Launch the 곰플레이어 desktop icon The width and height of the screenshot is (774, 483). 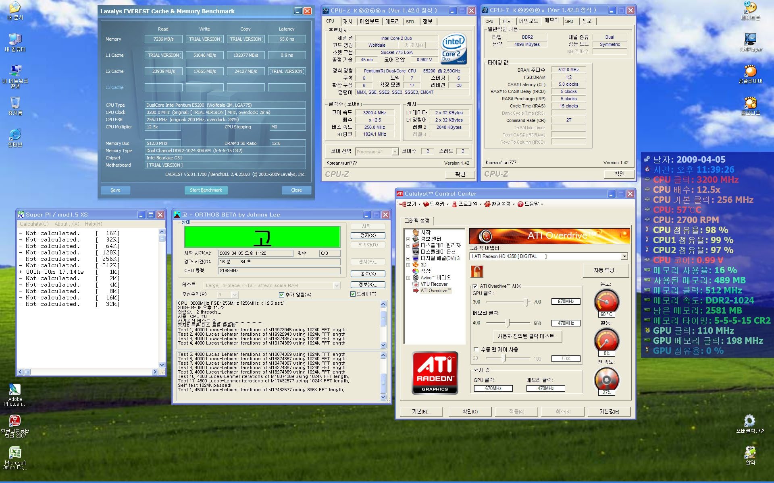click(x=750, y=74)
